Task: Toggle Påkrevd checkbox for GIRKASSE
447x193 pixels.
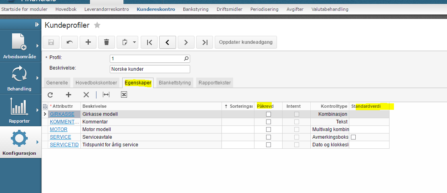Action: 269,114
